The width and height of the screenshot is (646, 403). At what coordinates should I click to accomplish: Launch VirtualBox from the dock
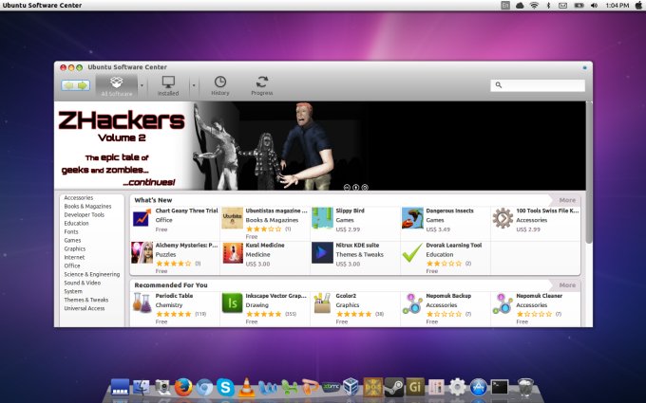[x=351, y=387]
